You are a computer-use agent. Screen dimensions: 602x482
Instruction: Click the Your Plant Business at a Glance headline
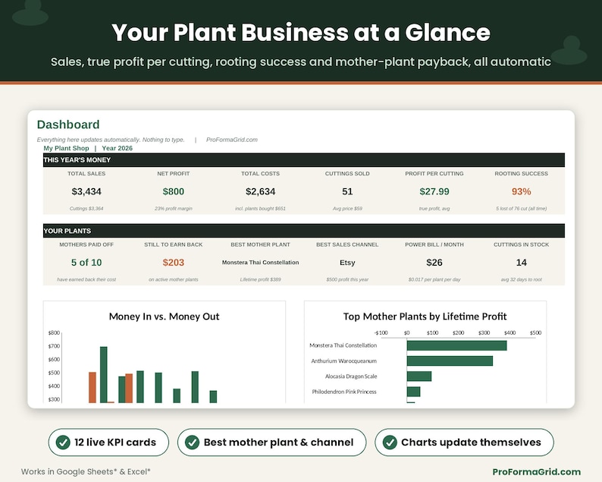point(301,33)
